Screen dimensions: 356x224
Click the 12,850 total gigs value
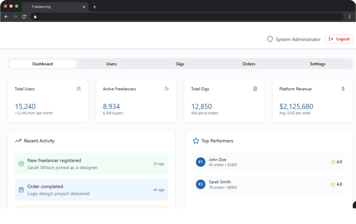point(202,106)
